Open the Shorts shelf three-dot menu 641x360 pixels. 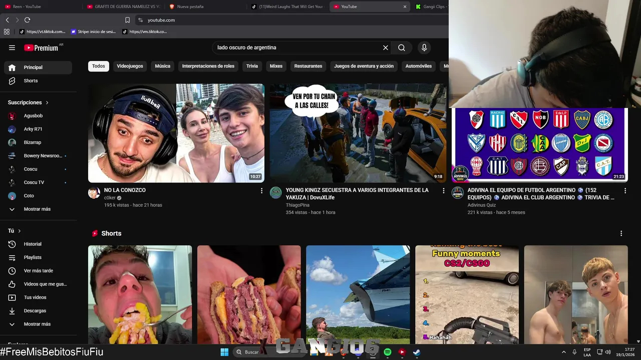[x=621, y=233]
